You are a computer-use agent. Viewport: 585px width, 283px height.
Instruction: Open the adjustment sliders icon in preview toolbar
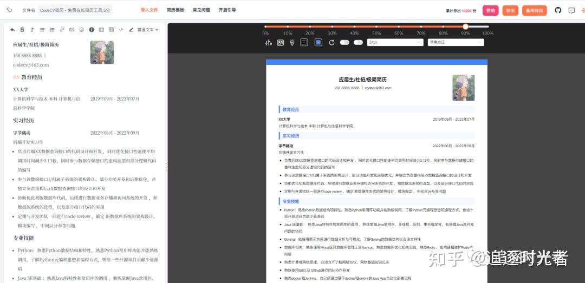(269, 43)
